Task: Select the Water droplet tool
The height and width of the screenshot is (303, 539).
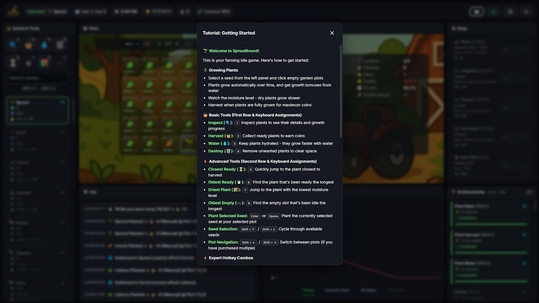Action: 44,44
